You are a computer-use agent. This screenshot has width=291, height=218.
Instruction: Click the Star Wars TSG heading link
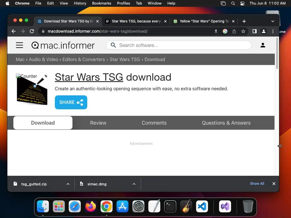point(89,77)
